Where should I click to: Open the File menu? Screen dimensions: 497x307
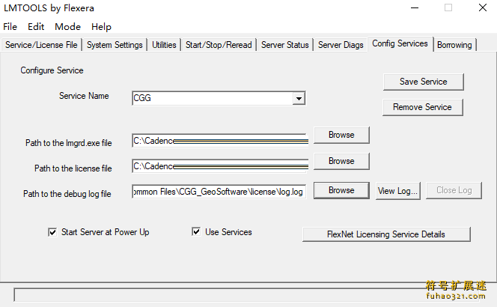[x=10, y=27]
